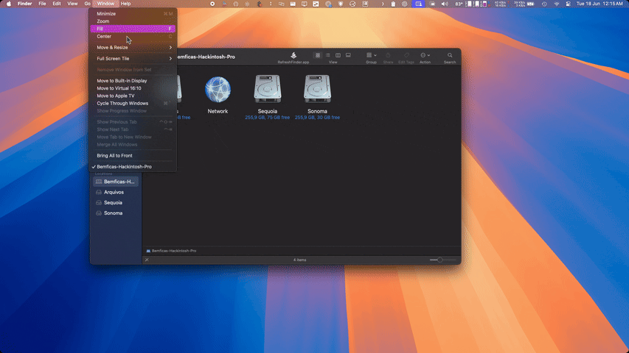Select Cycle Through Windows
The image size is (629, 353).
click(x=133, y=103)
